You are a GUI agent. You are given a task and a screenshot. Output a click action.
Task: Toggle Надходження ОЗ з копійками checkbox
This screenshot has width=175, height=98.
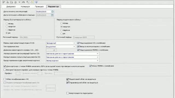(x=78, y=43)
